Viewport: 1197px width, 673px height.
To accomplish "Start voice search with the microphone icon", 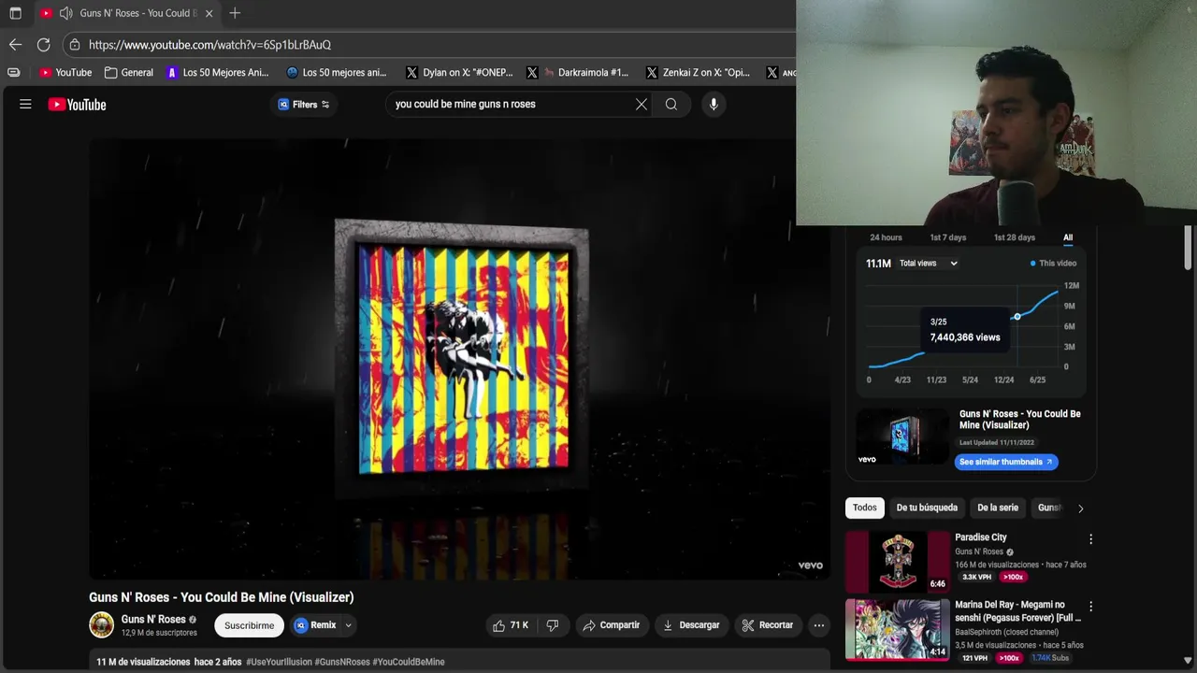I will pos(714,105).
